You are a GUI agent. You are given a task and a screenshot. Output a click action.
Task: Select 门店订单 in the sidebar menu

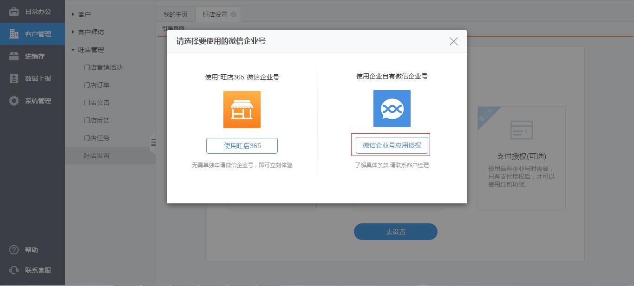pos(97,85)
